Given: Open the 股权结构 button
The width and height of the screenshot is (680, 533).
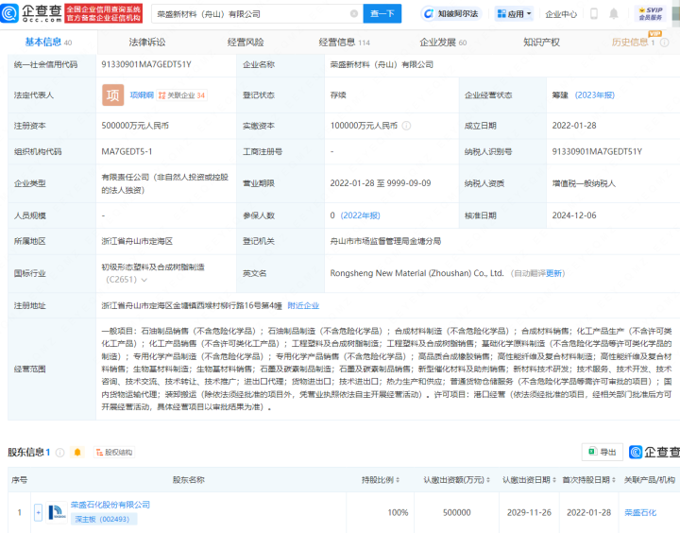Looking at the screenshot, I should [x=114, y=453].
